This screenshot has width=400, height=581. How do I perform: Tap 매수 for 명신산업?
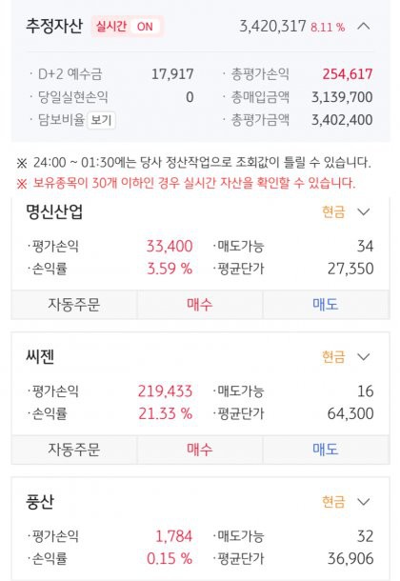point(200,305)
